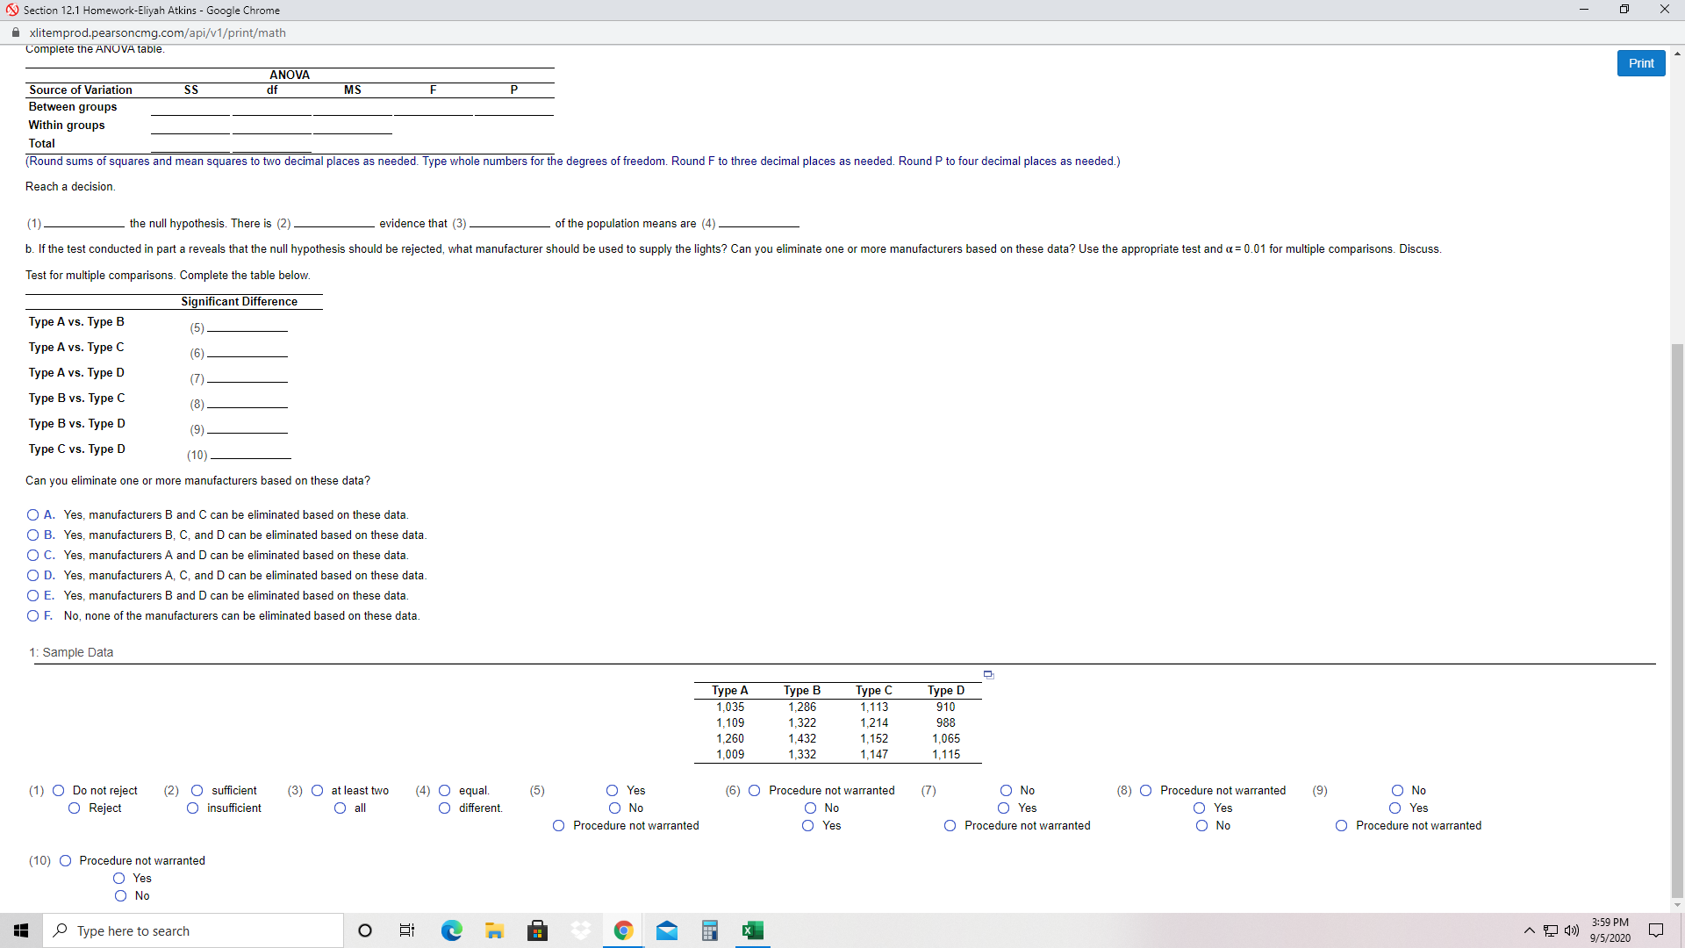This screenshot has height=948, width=1685.
Task: Open the notification center icon
Action: click(x=1656, y=930)
